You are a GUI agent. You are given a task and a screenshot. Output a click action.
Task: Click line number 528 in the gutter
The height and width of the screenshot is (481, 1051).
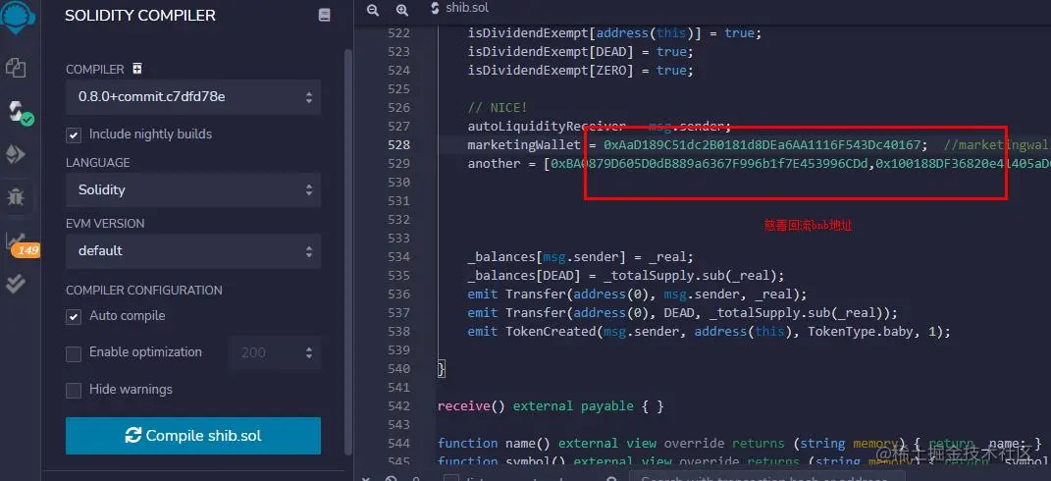(398, 145)
